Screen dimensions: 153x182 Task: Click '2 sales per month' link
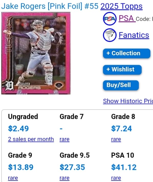(31, 139)
